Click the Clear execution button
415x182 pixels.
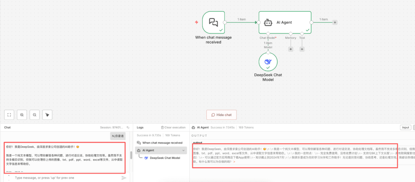point(174,128)
